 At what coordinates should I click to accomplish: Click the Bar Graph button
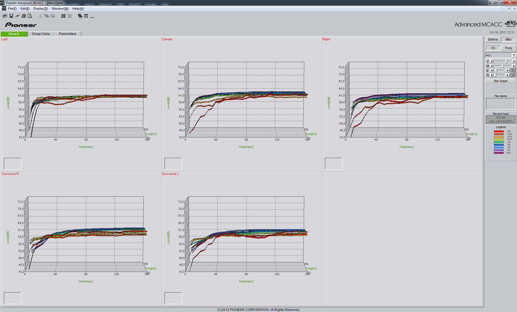[x=500, y=81]
